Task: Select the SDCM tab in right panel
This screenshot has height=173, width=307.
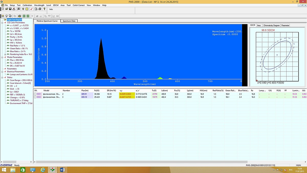Action: point(253,25)
